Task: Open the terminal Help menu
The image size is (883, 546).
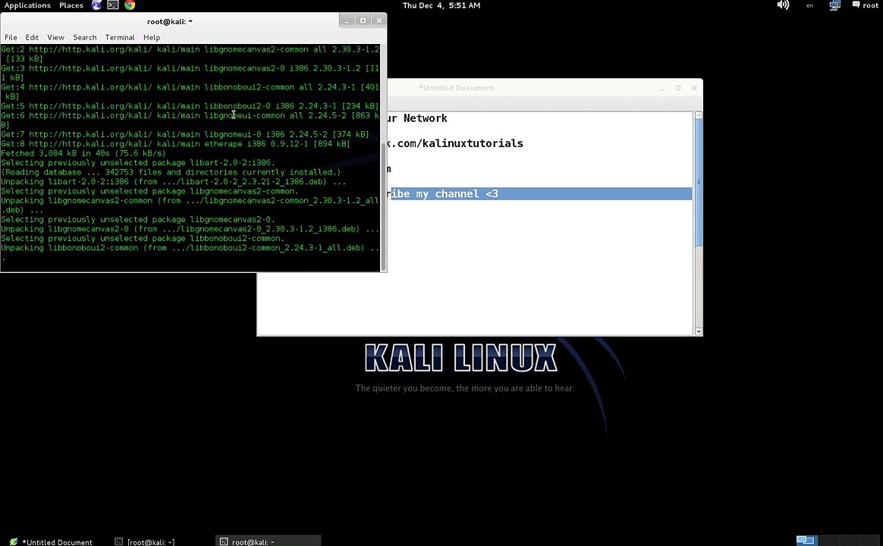Action: [152, 37]
